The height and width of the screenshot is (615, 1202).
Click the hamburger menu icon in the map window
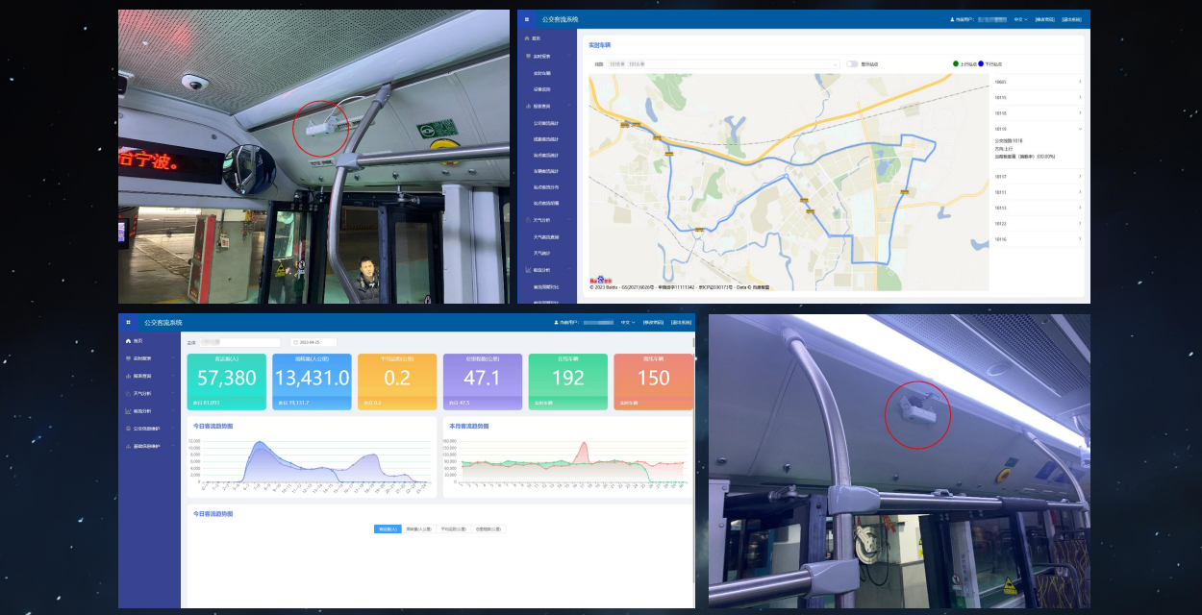[x=526, y=19]
